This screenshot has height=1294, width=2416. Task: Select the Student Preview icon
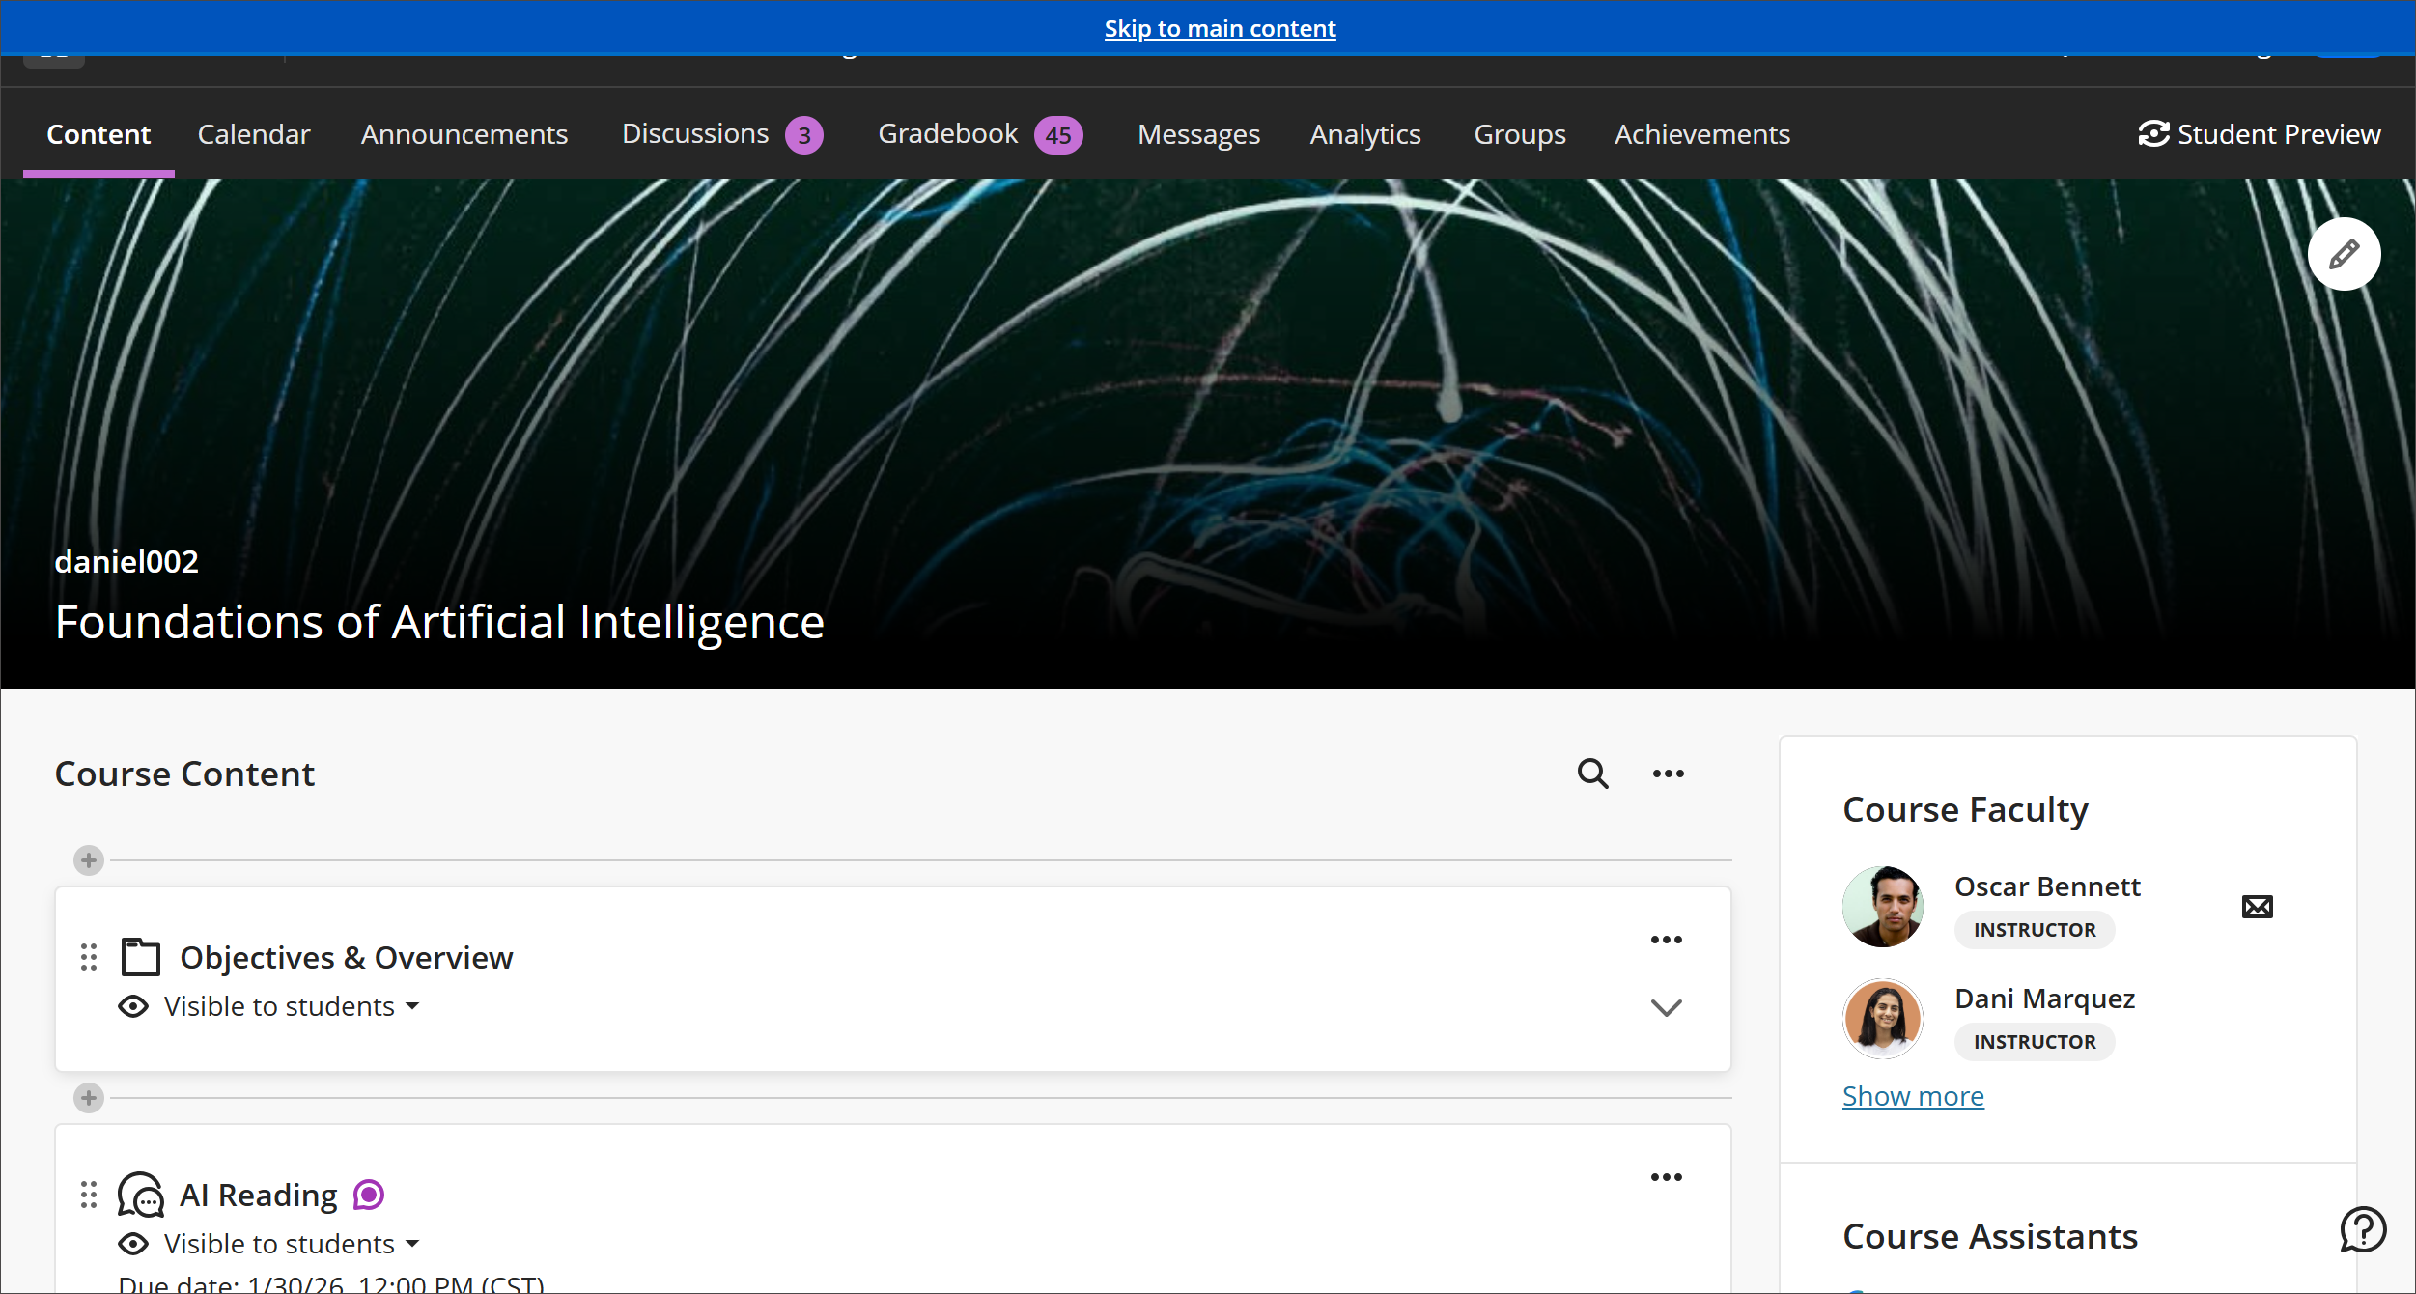pos(2152,133)
